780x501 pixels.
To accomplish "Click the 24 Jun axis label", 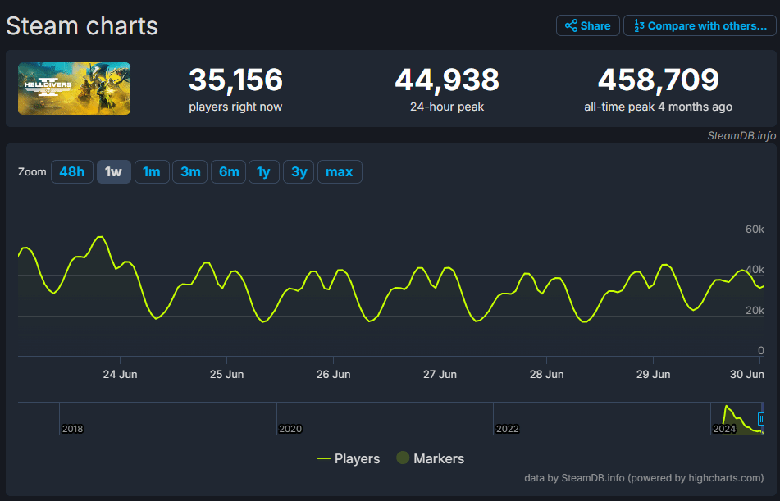I will [120, 374].
